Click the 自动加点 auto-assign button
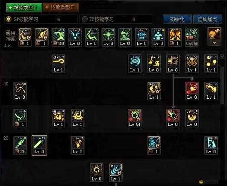 (x=208, y=19)
